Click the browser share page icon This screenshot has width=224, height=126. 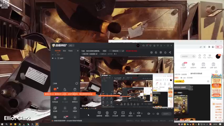200,47
